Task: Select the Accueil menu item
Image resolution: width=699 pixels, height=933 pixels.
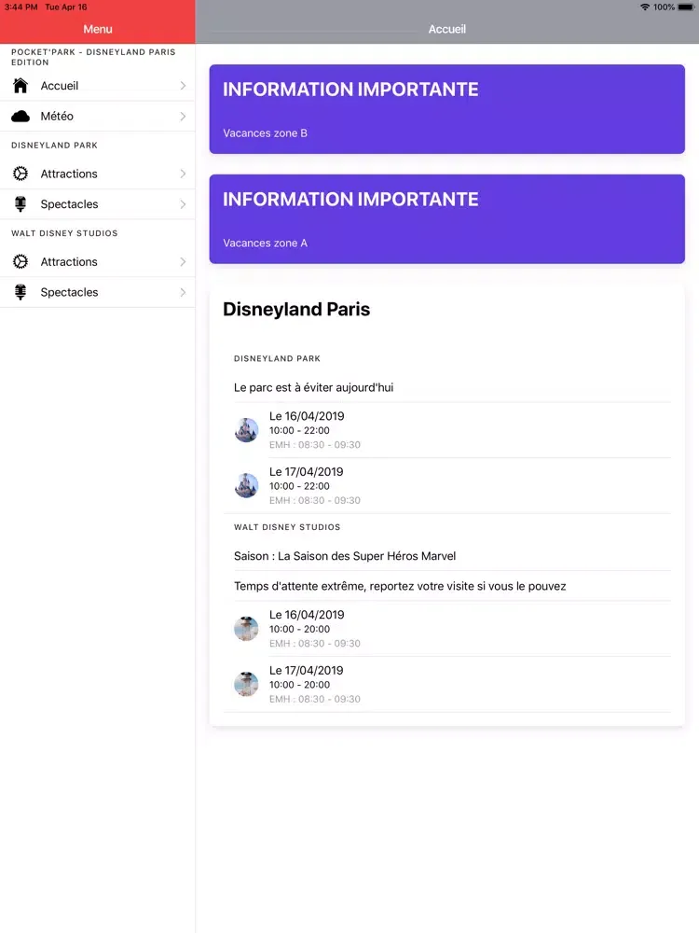Action: (98, 86)
